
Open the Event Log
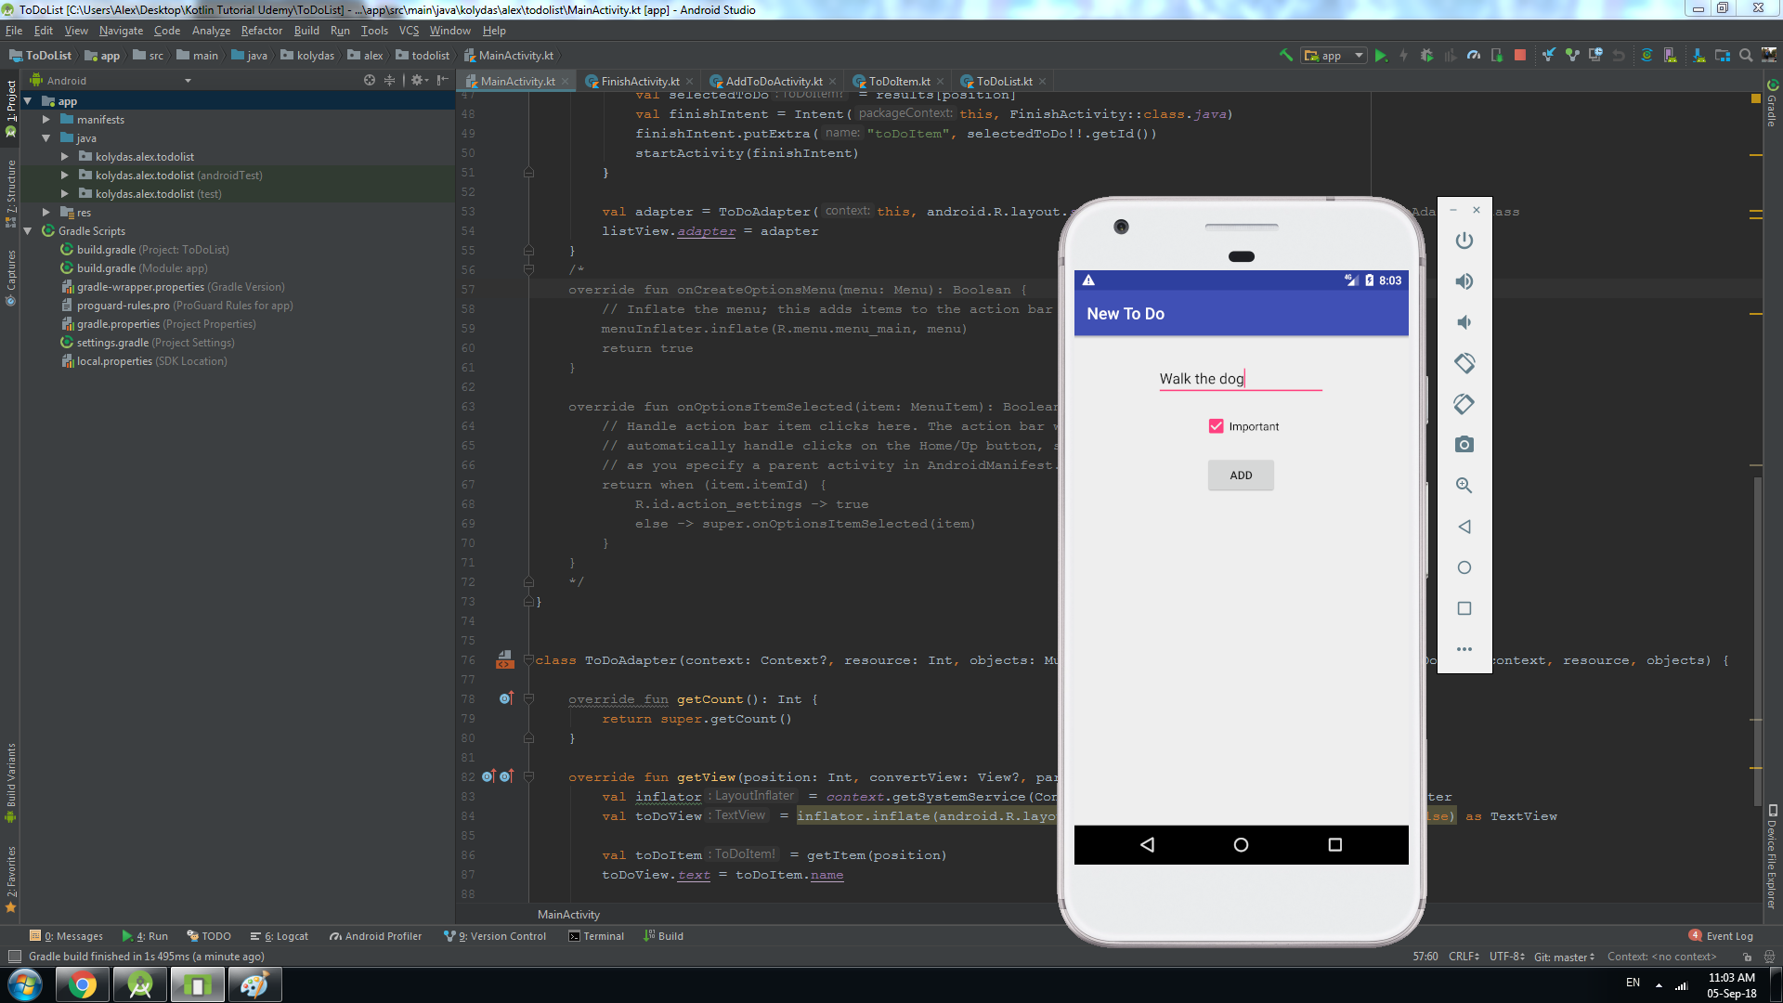1721,936
